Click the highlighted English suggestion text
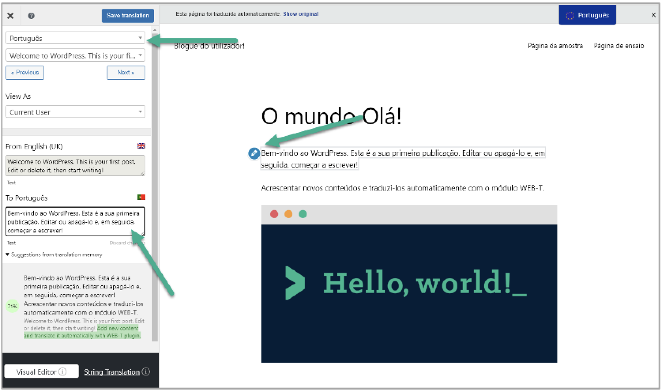The image size is (662, 392). (x=83, y=332)
